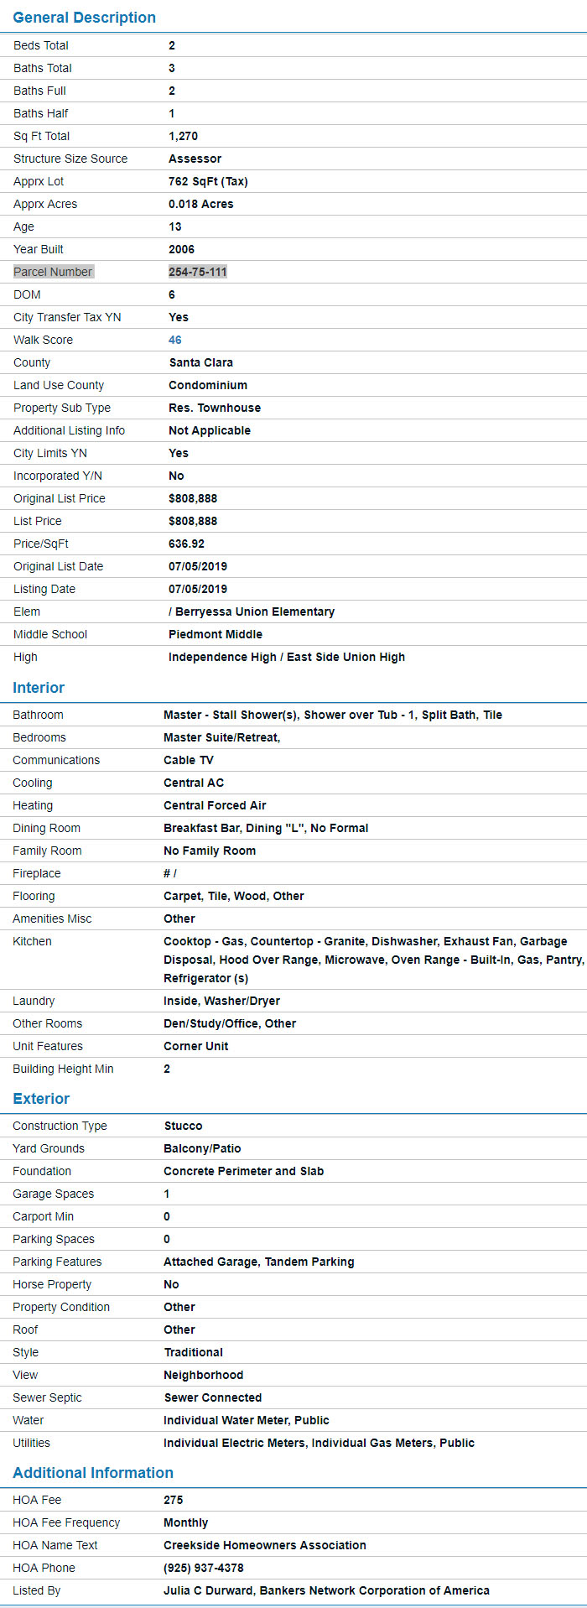Screen dimensions: 587x1608
Task: Select the Communications value Cable TV
Action: [x=189, y=760]
